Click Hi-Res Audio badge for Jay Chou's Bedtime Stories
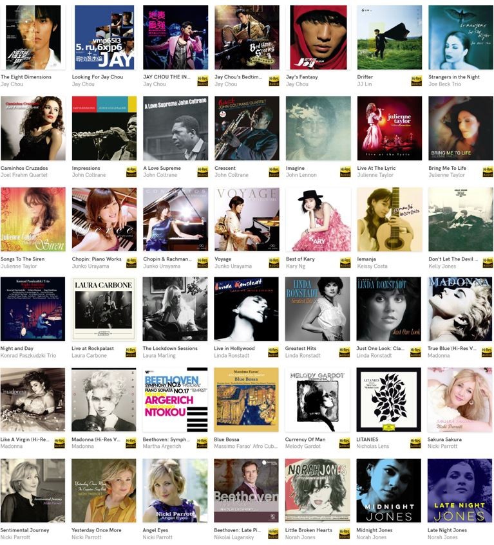The width and height of the screenshot is (494, 545). [274, 80]
